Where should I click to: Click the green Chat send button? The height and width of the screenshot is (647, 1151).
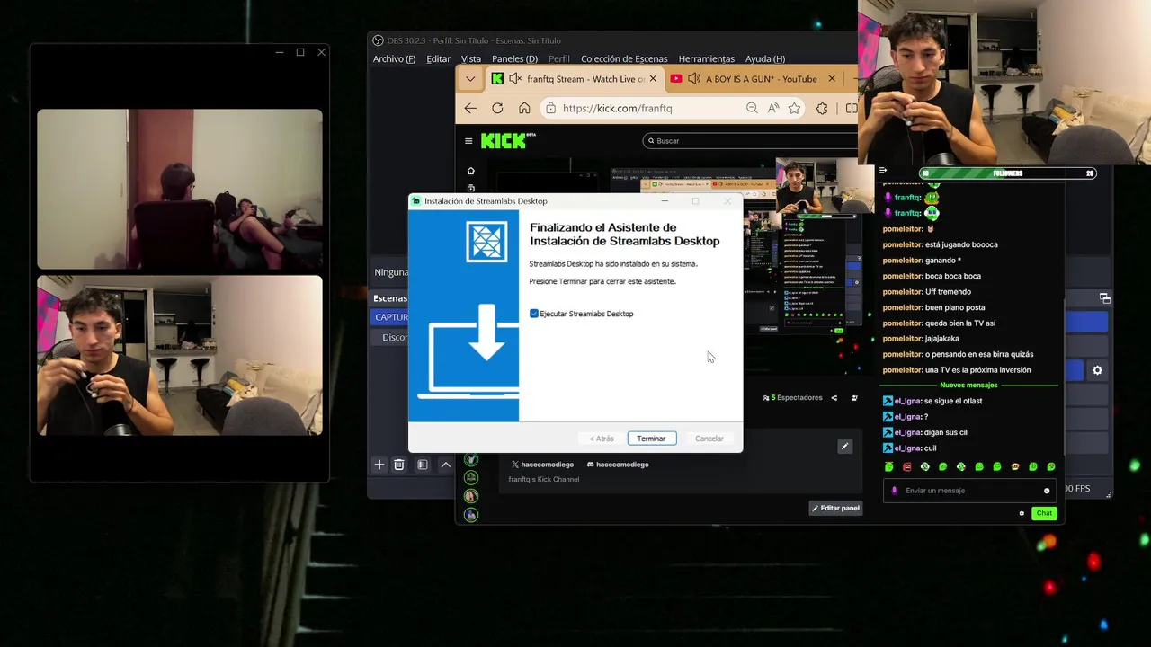[1044, 513]
